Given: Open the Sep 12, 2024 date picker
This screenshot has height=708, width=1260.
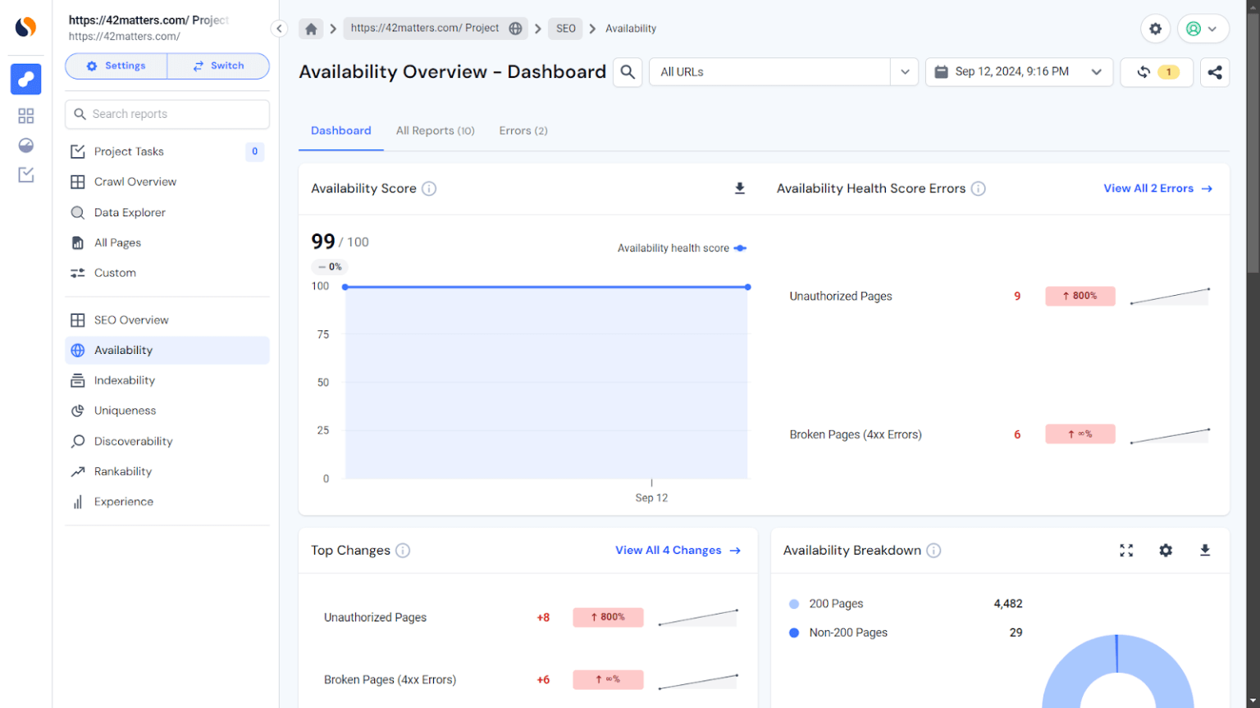Looking at the screenshot, I should pyautogui.click(x=1019, y=71).
